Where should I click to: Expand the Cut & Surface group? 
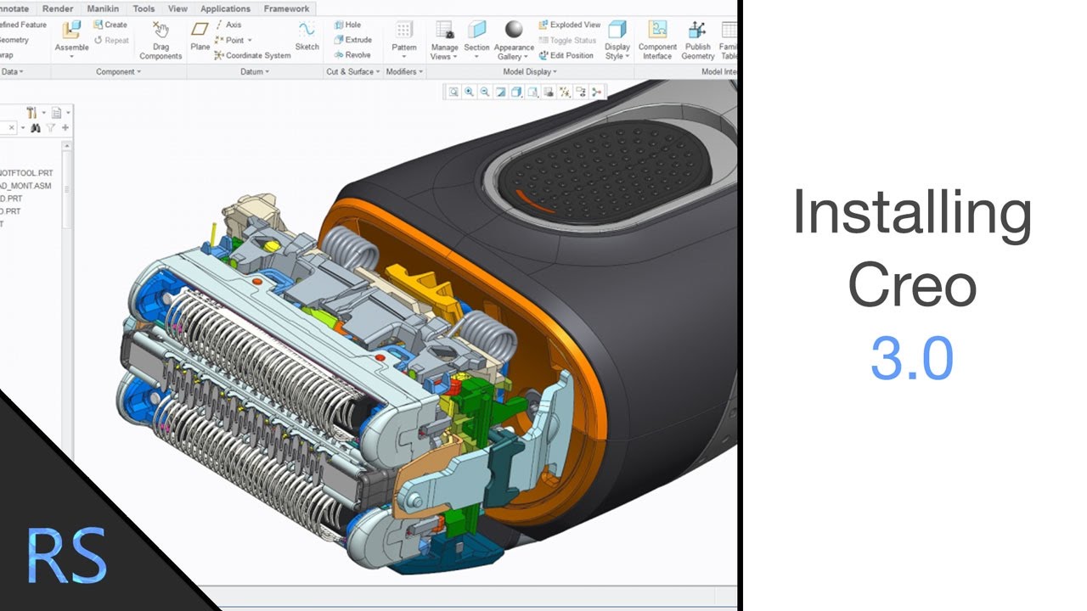point(353,71)
